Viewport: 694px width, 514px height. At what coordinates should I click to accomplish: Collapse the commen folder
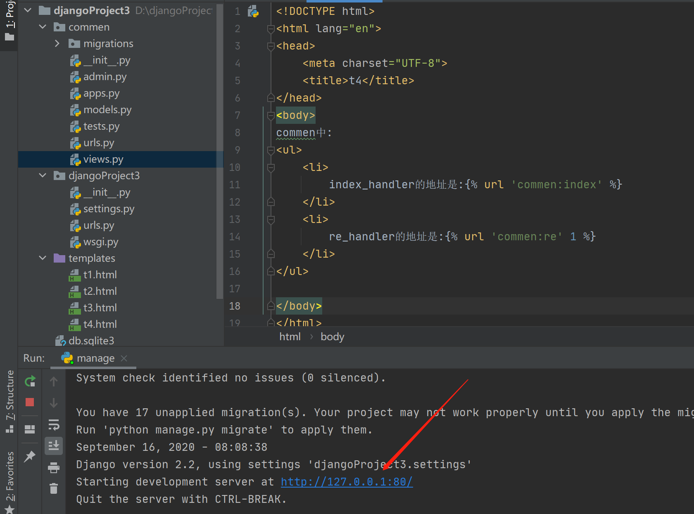pos(42,26)
